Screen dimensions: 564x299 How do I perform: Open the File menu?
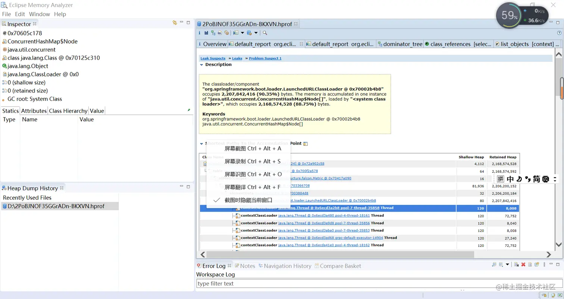pos(6,14)
